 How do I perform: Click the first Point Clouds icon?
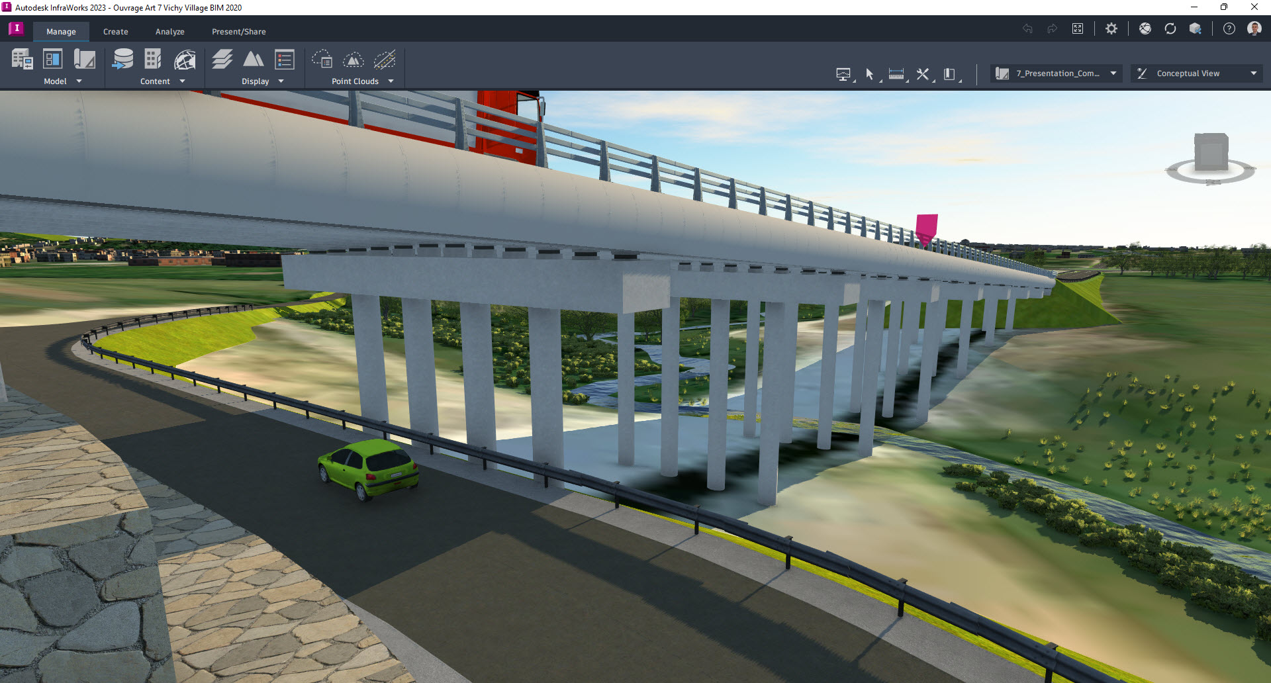[x=323, y=59]
